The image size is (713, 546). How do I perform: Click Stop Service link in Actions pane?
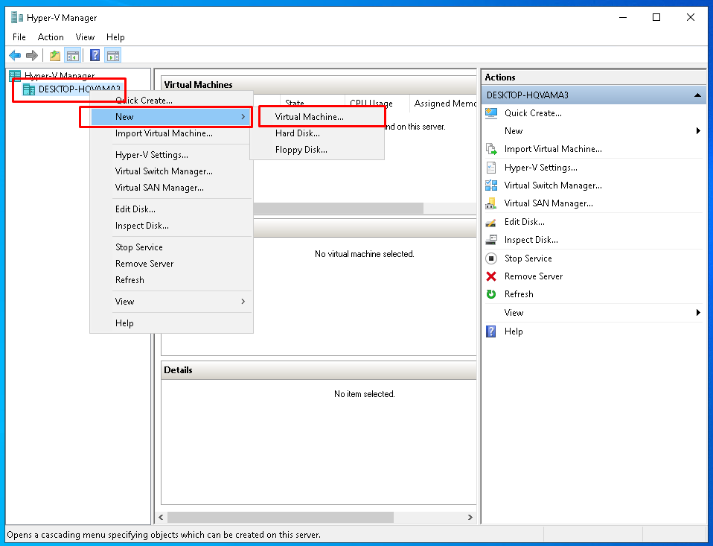528,258
